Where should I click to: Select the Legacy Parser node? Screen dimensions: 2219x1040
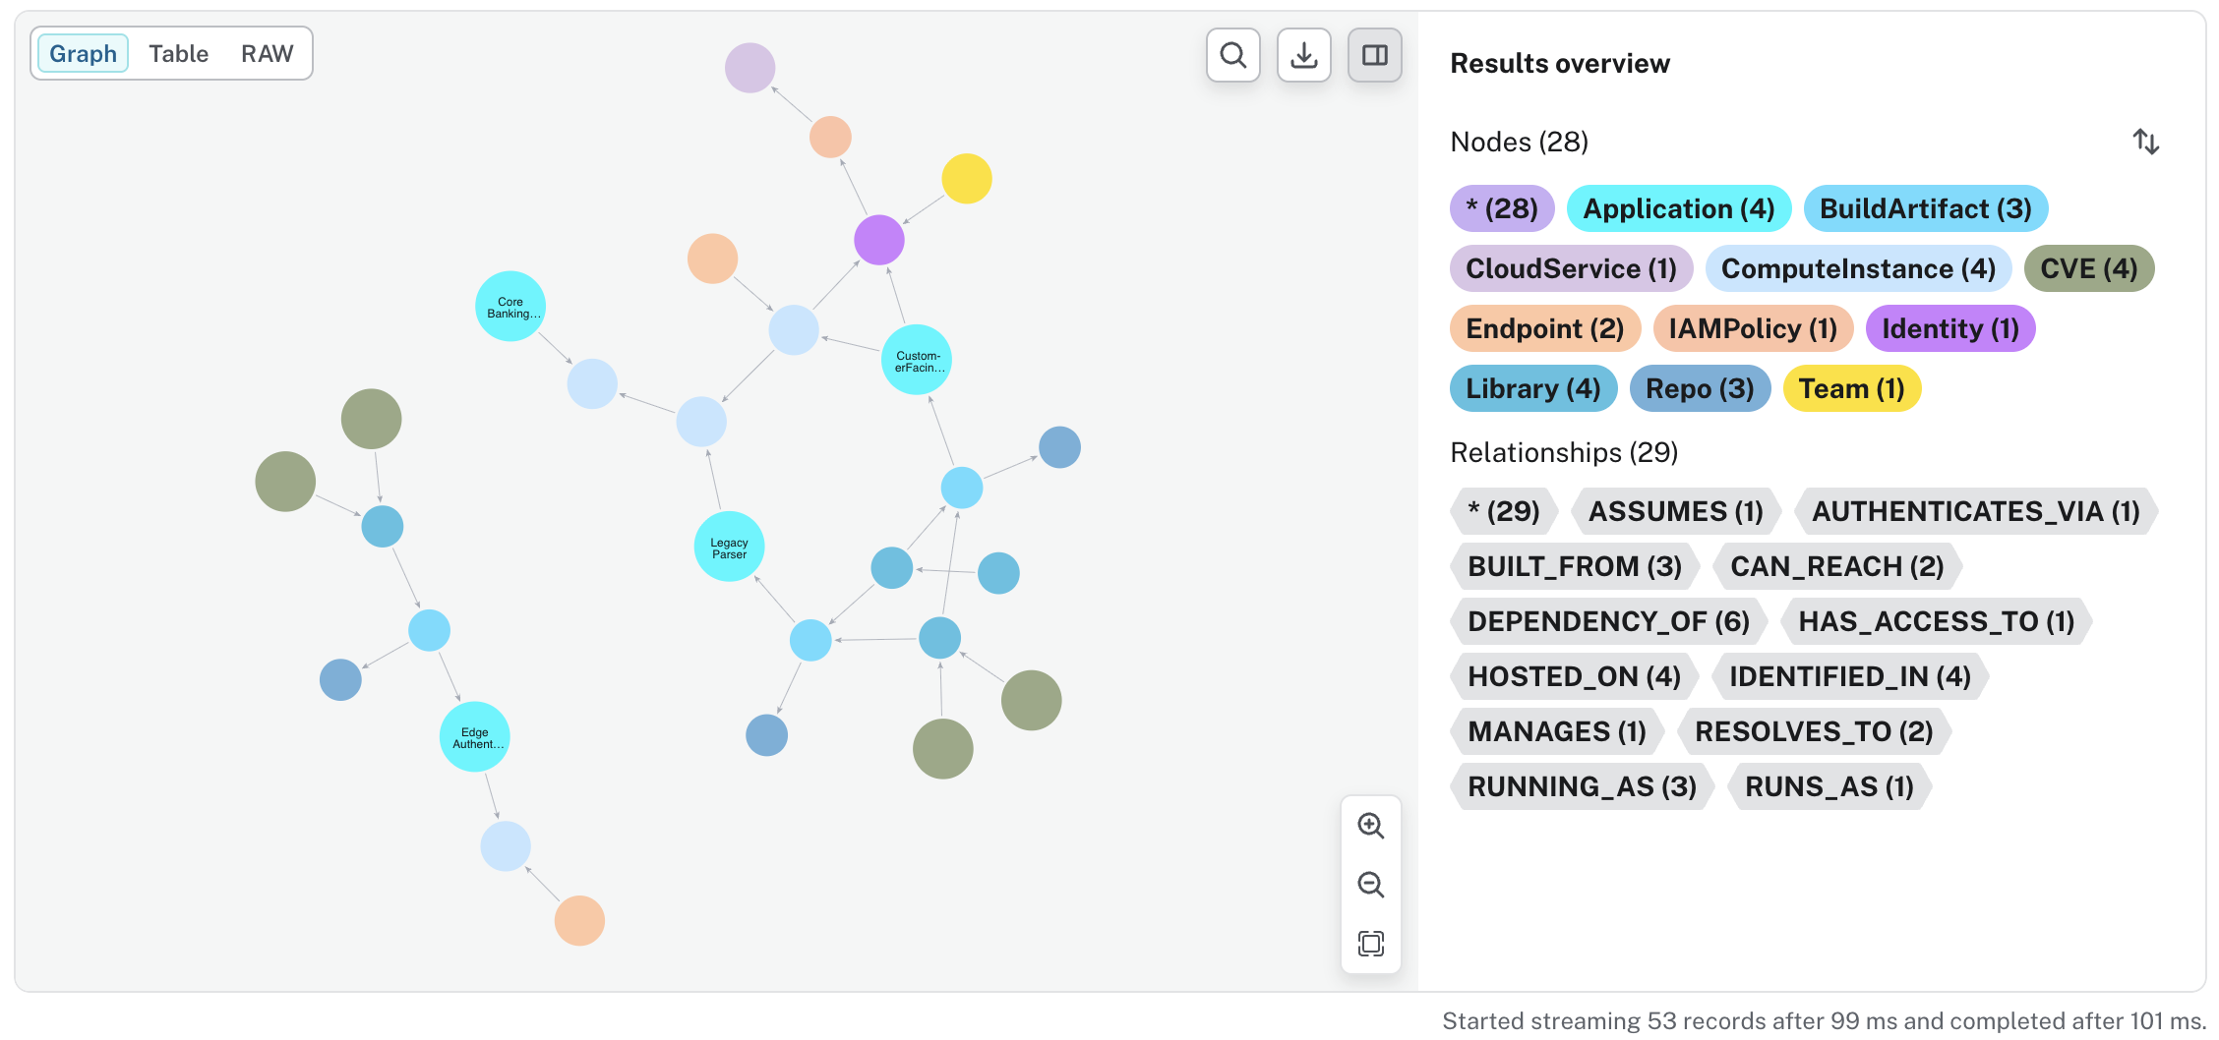(x=729, y=548)
